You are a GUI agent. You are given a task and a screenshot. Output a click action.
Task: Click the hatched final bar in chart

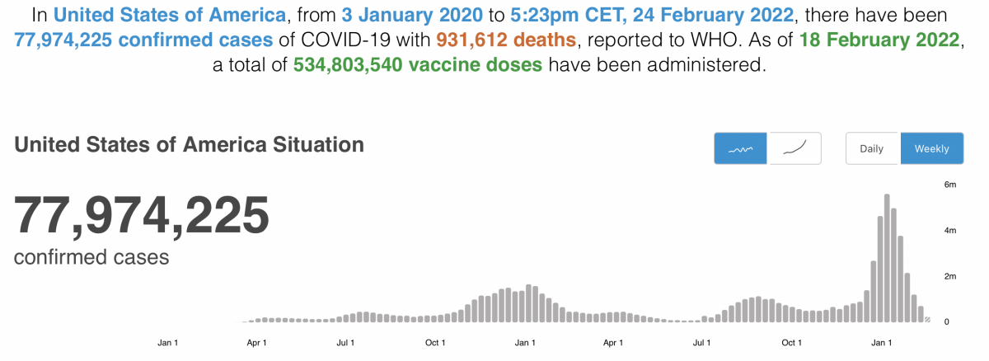[927, 319]
